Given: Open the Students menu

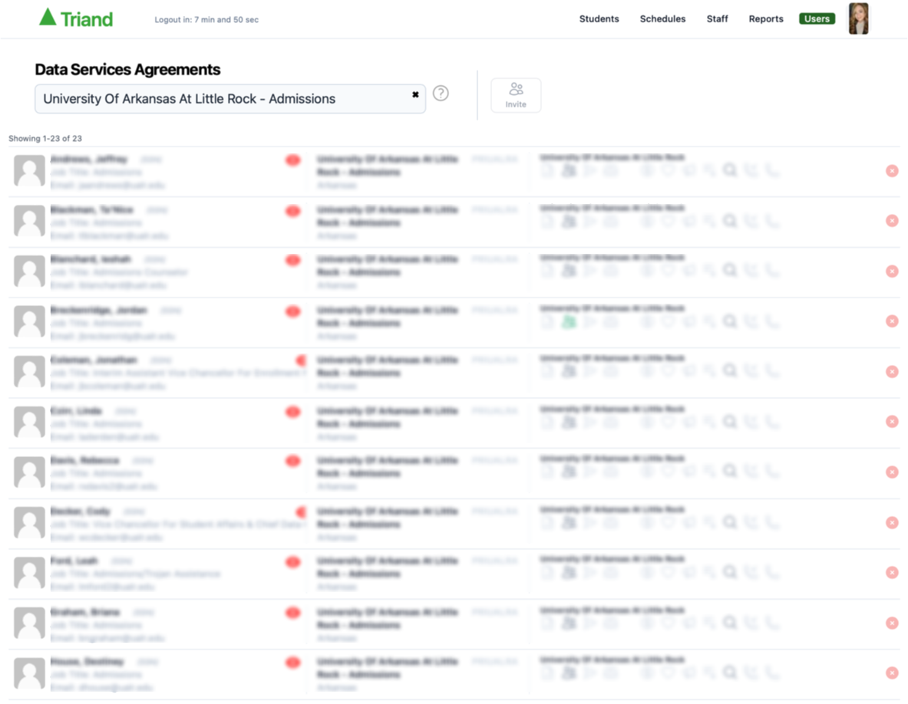Looking at the screenshot, I should click(x=599, y=19).
